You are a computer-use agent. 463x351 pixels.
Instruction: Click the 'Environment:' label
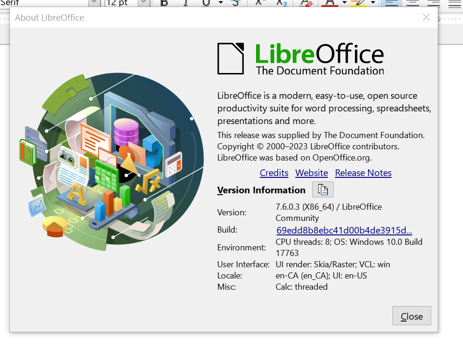pyautogui.click(x=242, y=247)
